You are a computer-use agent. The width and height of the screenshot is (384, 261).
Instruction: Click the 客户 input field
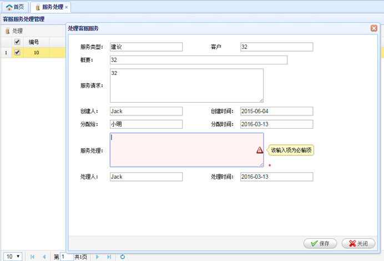[276, 47]
